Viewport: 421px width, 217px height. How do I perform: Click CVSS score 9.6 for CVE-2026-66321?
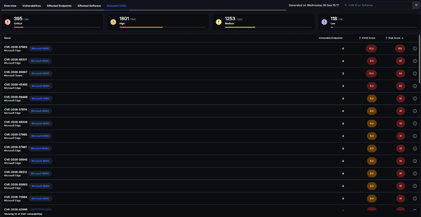click(x=371, y=61)
